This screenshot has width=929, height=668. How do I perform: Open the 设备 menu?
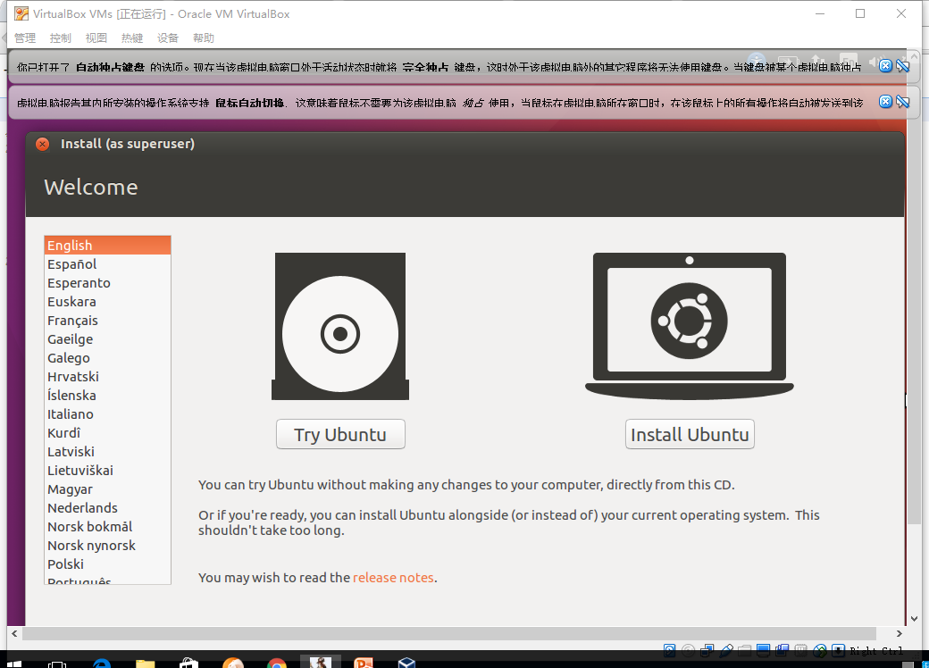[168, 38]
